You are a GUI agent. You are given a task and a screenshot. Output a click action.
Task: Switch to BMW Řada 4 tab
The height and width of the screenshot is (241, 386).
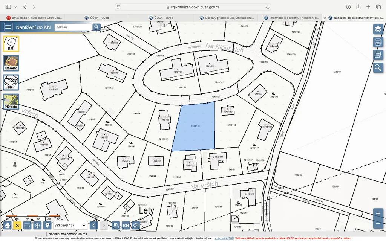pyautogui.click(x=33, y=18)
